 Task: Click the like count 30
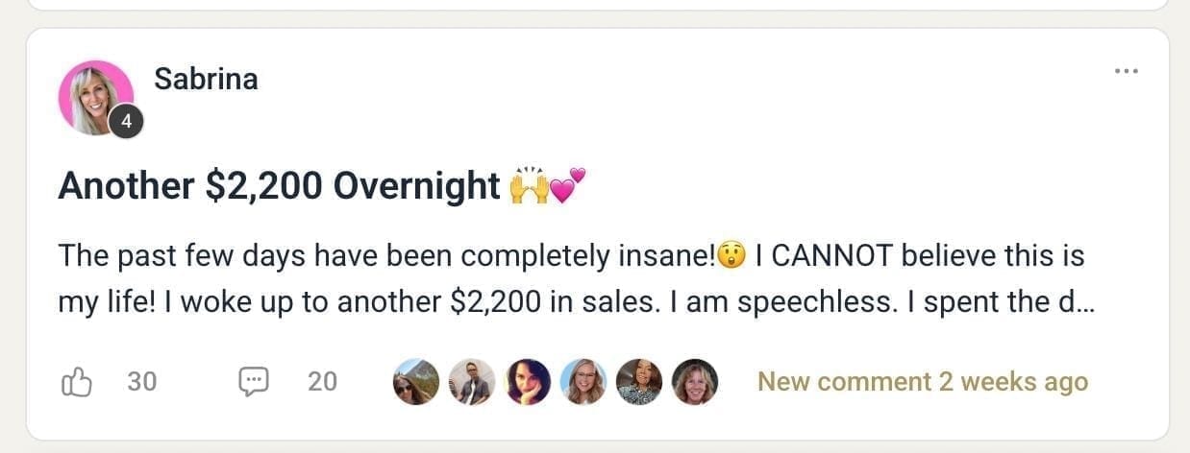pos(142,382)
